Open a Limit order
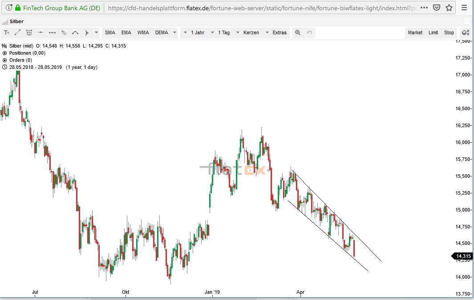 433,32
